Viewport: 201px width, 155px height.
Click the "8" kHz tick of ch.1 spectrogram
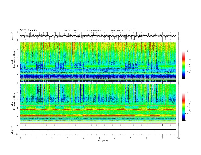click(x=18, y=50)
